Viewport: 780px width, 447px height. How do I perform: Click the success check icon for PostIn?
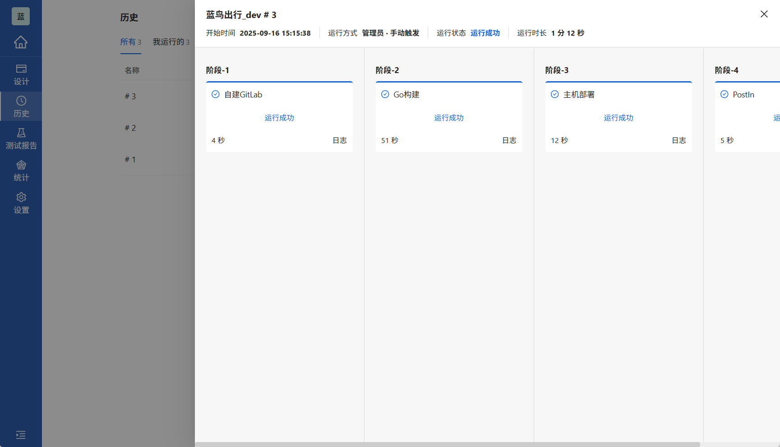pyautogui.click(x=725, y=94)
